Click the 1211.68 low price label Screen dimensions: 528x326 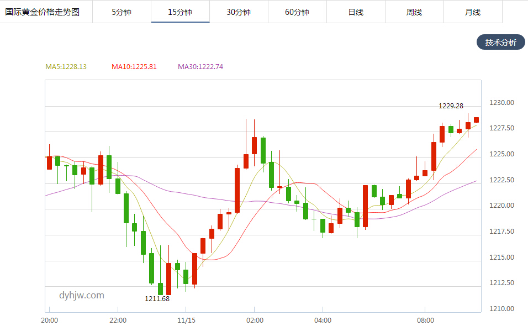pos(157,299)
